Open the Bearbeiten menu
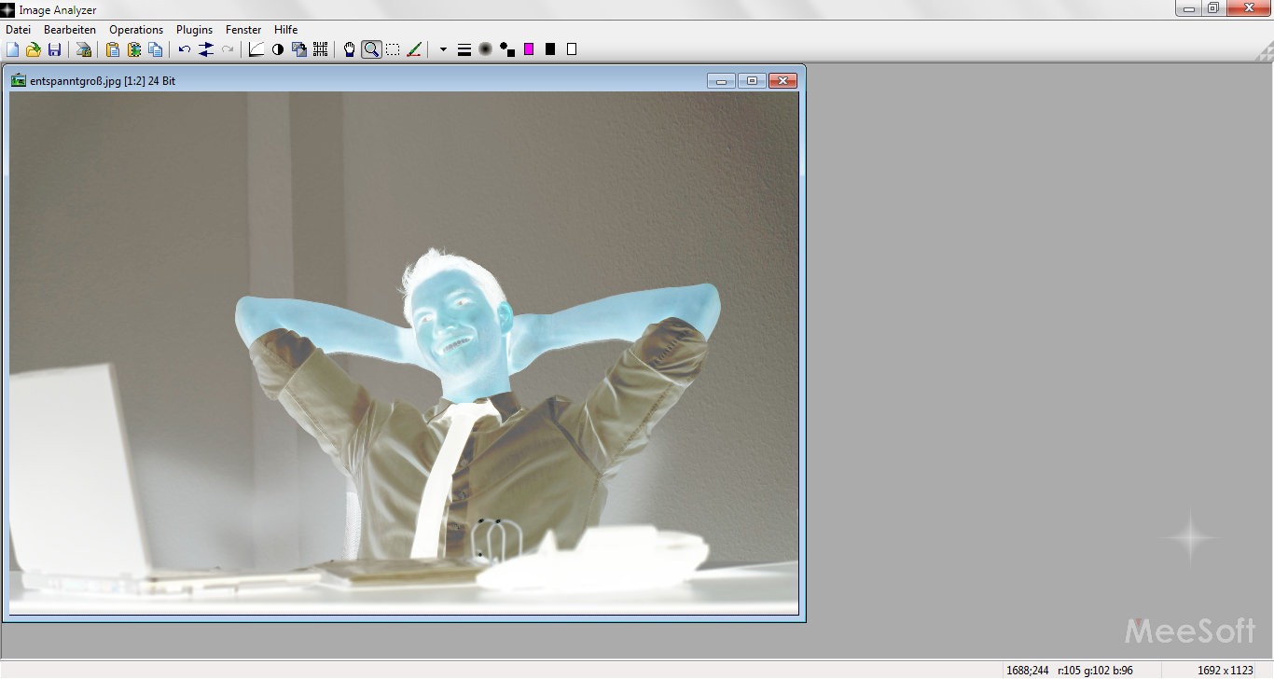 (x=70, y=30)
